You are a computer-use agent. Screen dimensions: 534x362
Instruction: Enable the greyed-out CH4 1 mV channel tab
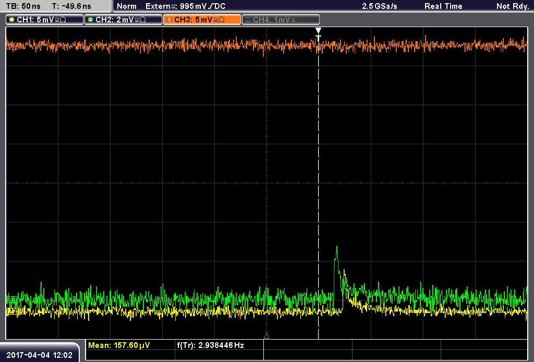281,20
